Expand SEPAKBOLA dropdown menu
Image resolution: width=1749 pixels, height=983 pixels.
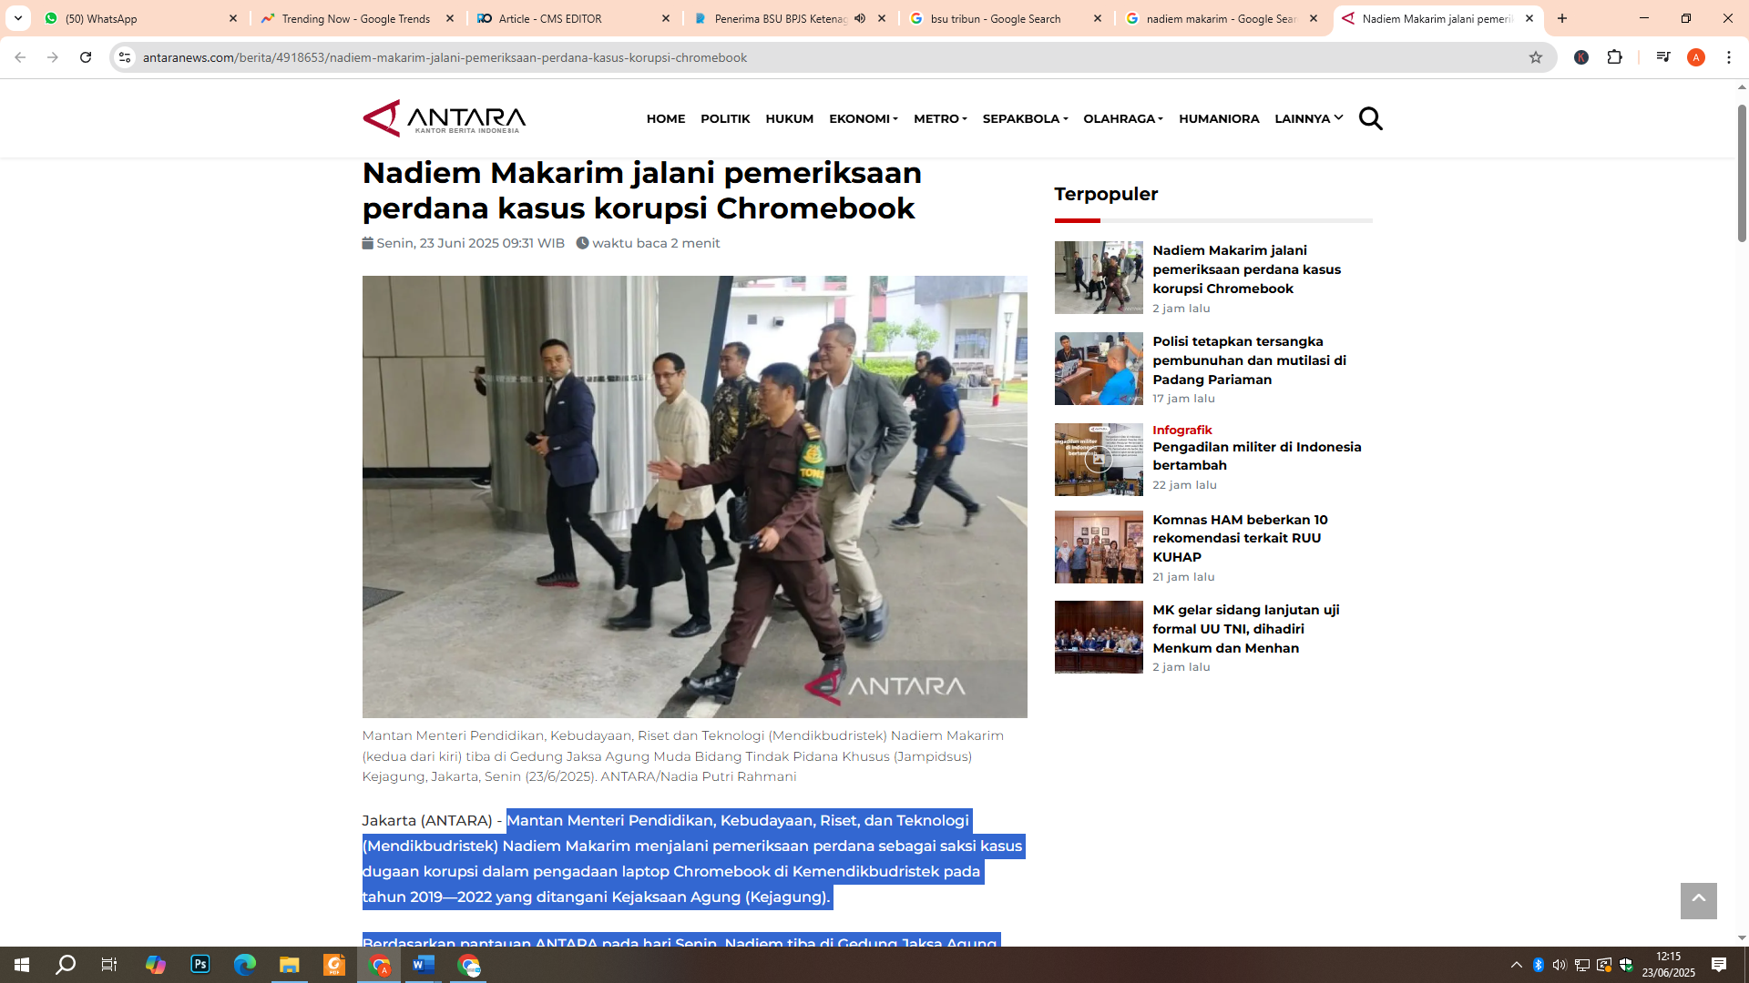pyautogui.click(x=1025, y=118)
